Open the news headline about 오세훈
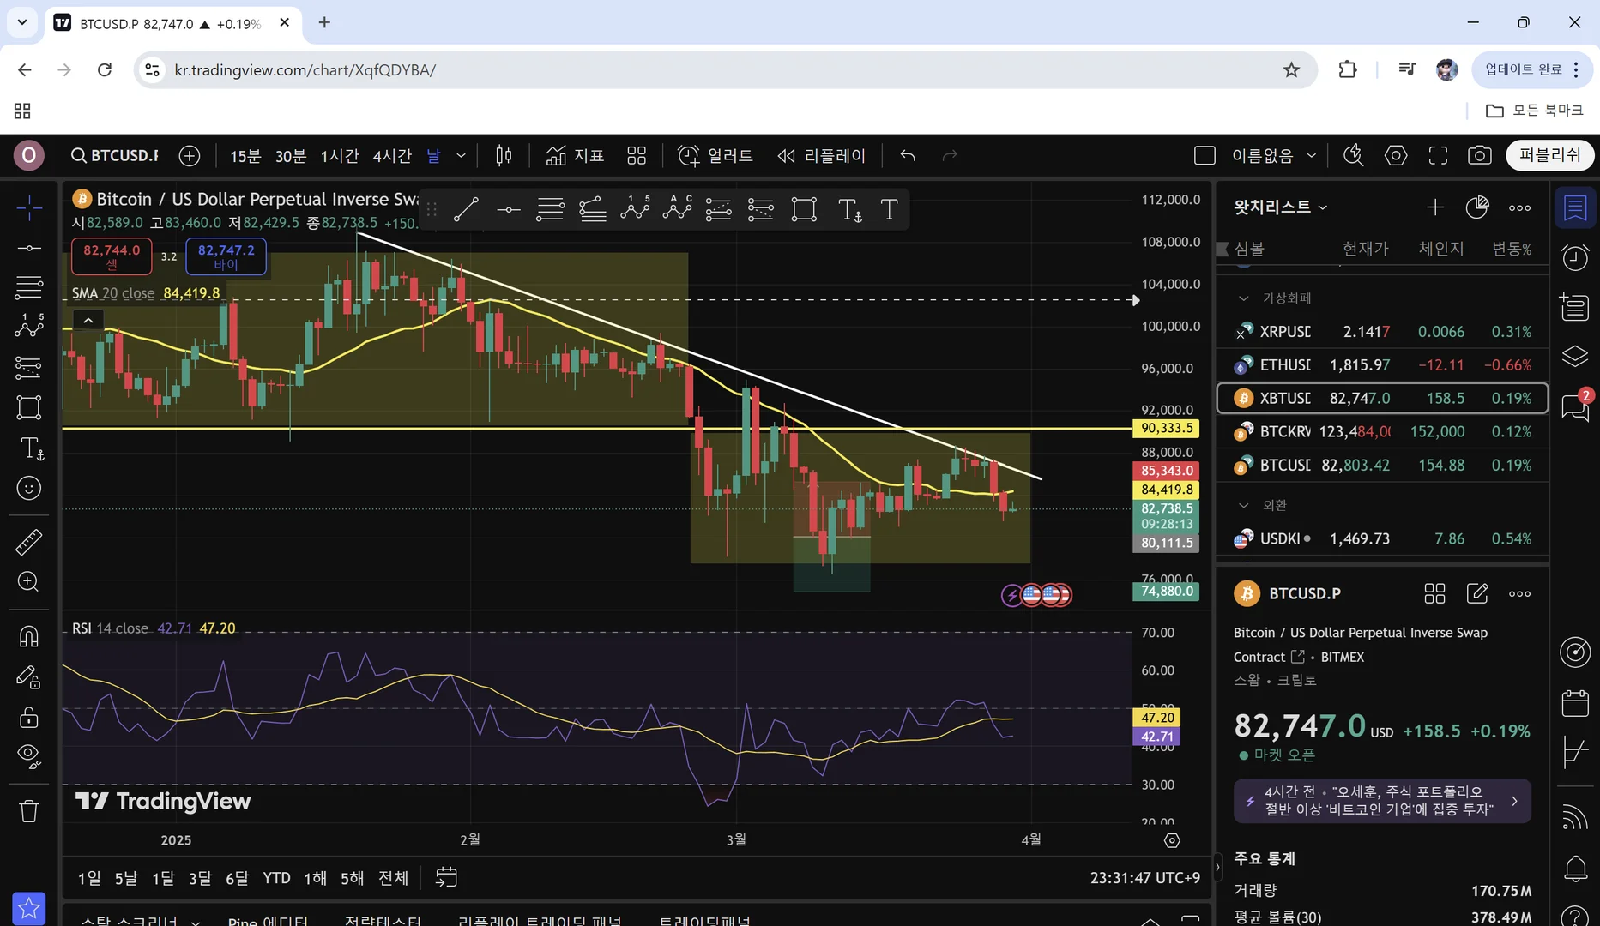 [x=1382, y=801]
